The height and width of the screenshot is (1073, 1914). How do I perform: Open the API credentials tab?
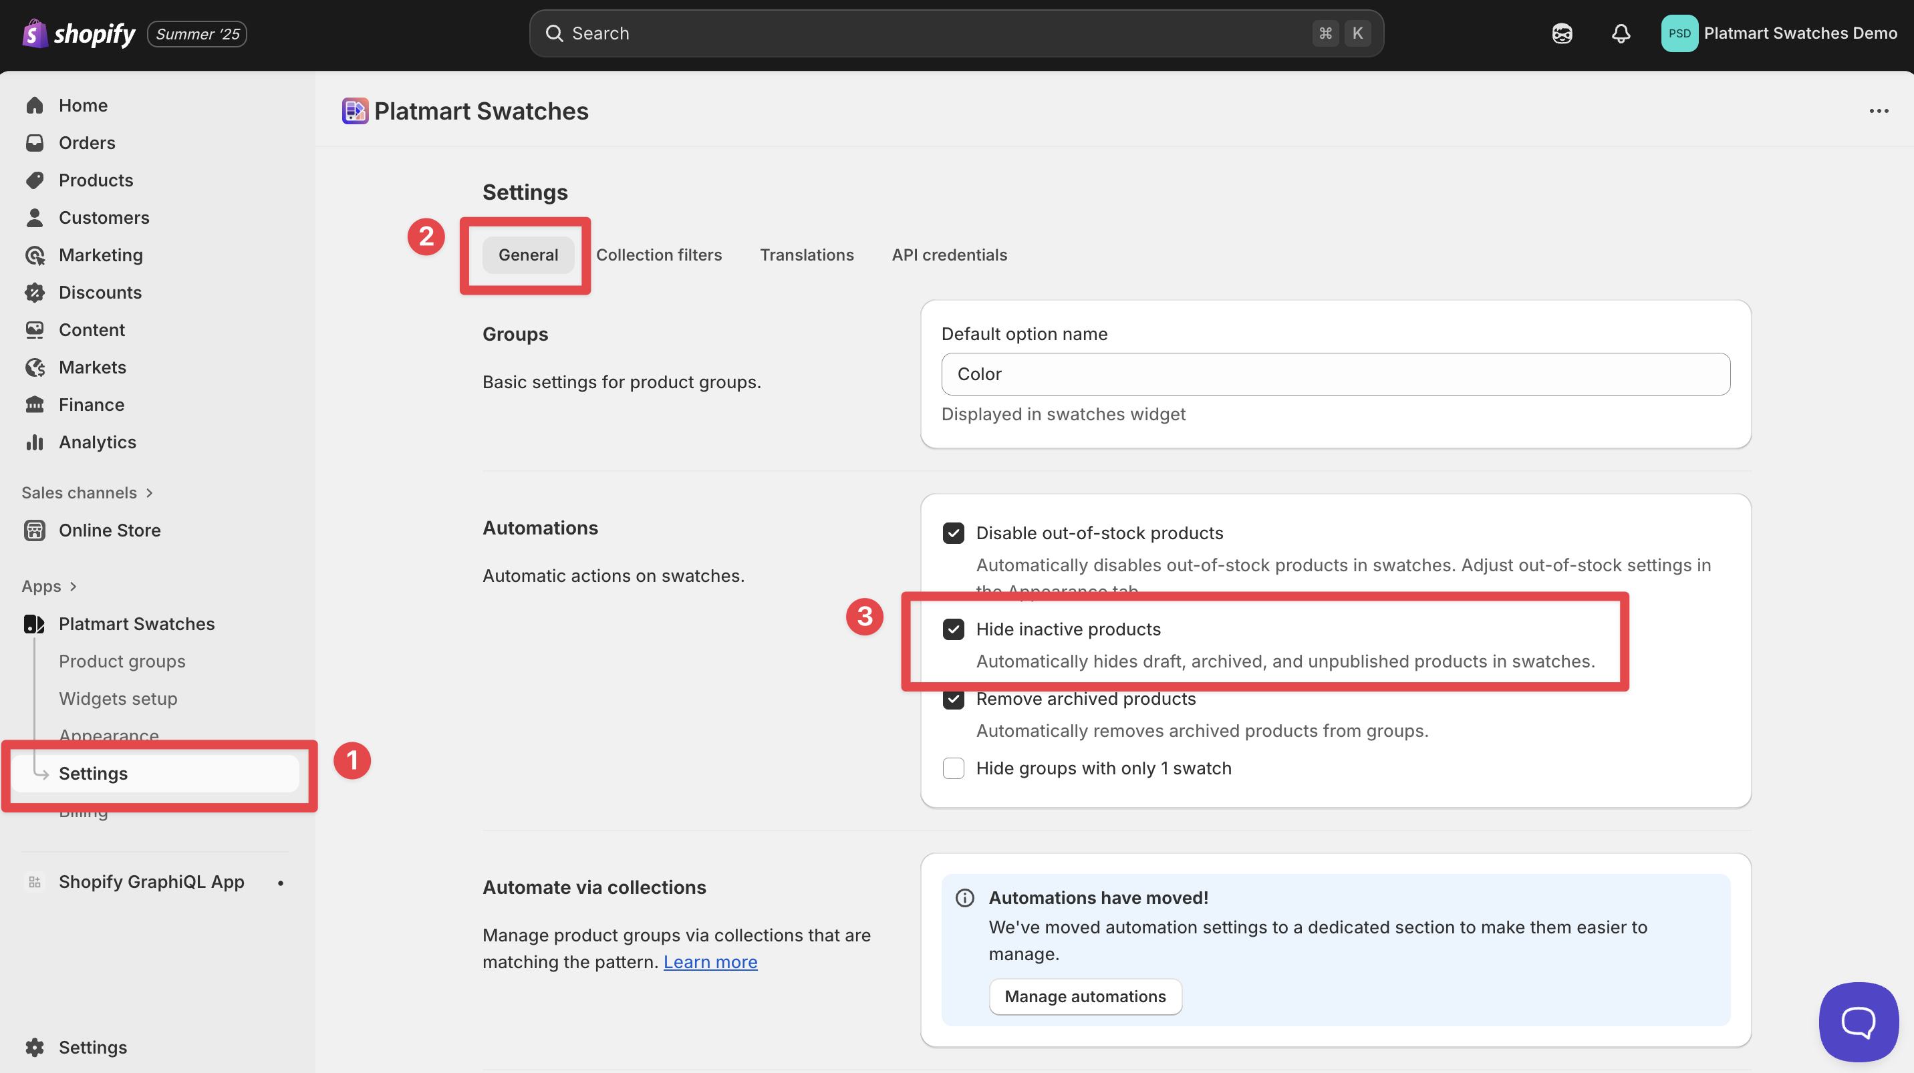949,255
